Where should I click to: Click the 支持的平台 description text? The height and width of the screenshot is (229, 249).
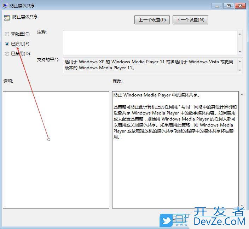coord(149,65)
